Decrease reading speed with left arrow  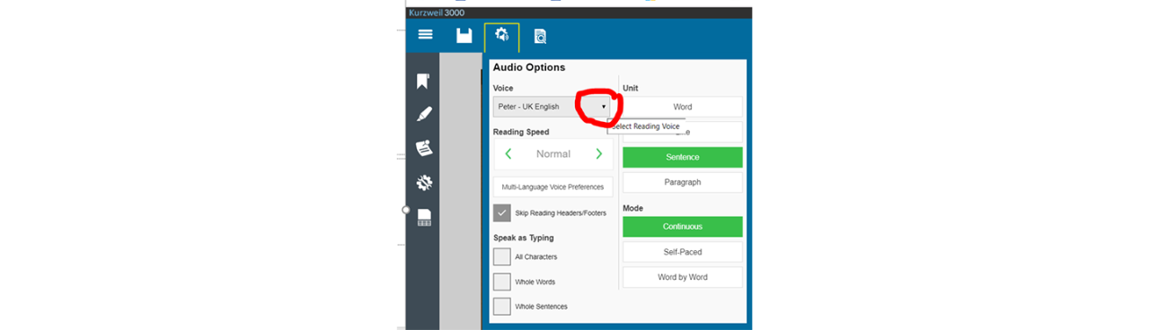click(x=509, y=154)
